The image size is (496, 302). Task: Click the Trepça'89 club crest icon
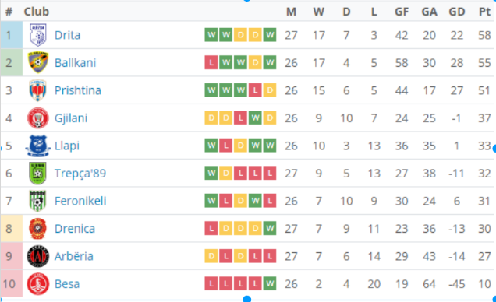pos(37,174)
